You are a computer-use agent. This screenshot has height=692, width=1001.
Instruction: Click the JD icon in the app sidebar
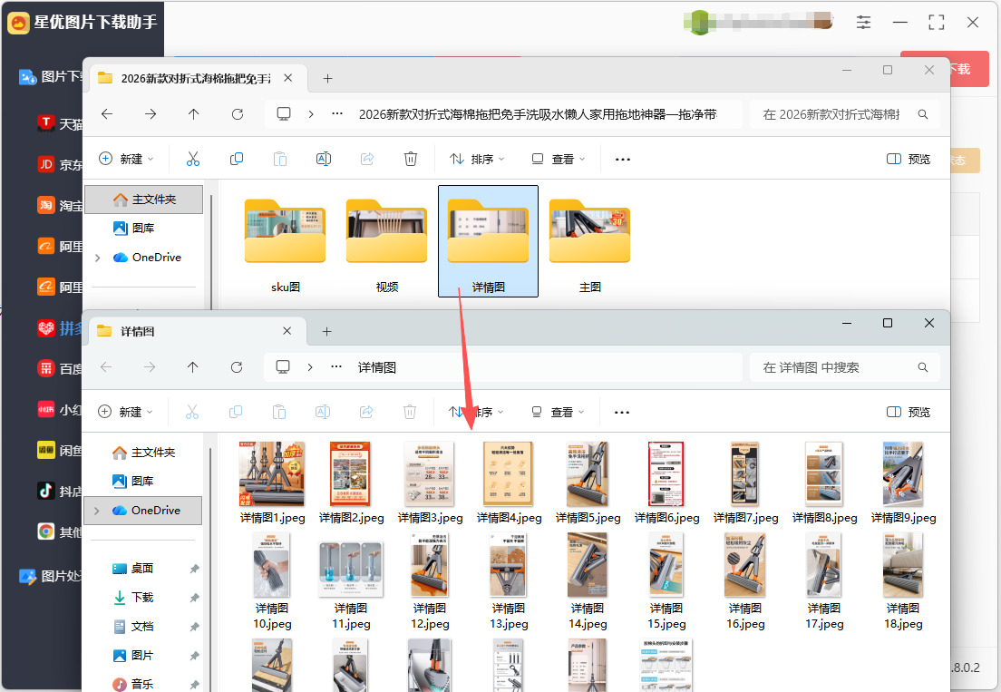(x=46, y=164)
